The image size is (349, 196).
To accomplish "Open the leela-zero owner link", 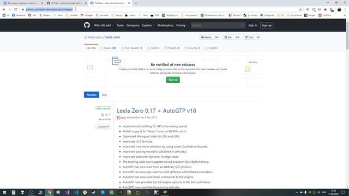I will click(95, 37).
